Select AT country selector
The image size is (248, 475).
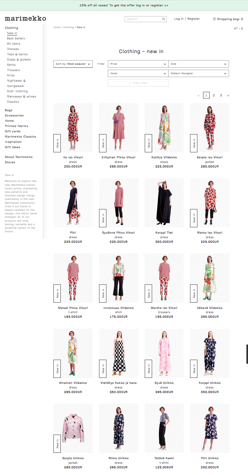[x=236, y=28]
